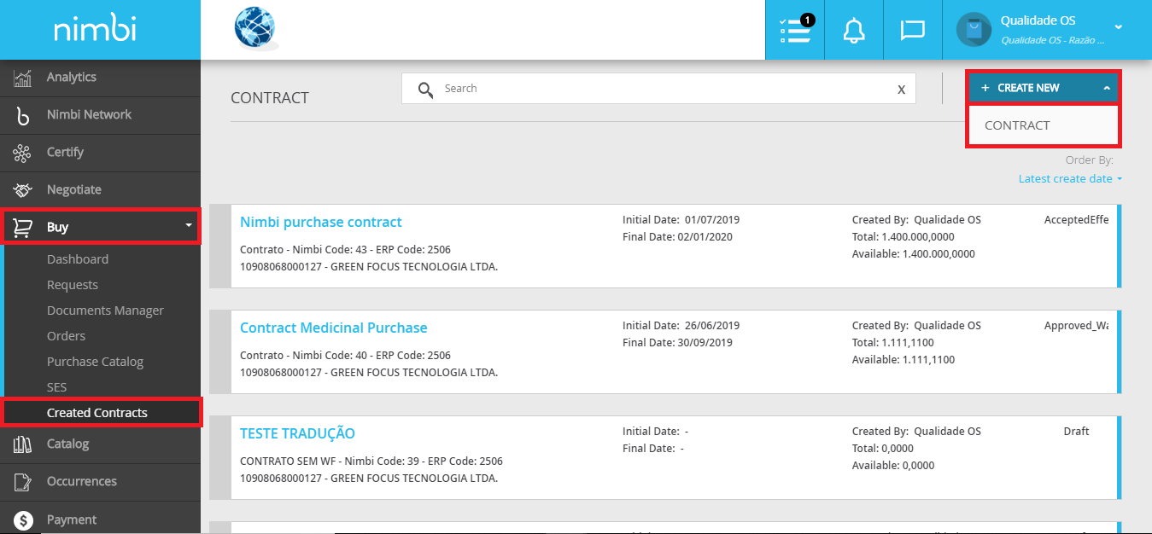This screenshot has height=534, width=1152.
Task: Clear search with the x button
Action: point(901,89)
